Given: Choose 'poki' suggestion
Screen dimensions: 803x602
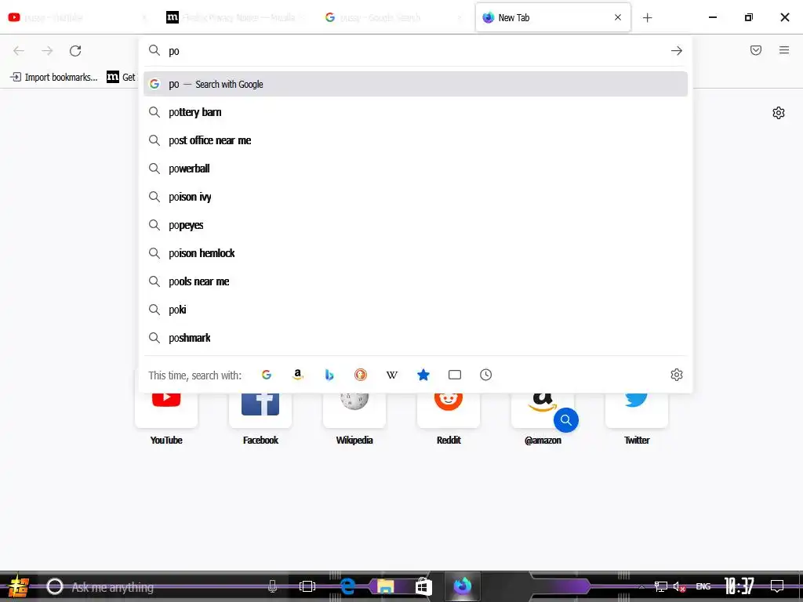Looking at the screenshot, I should click(x=416, y=309).
